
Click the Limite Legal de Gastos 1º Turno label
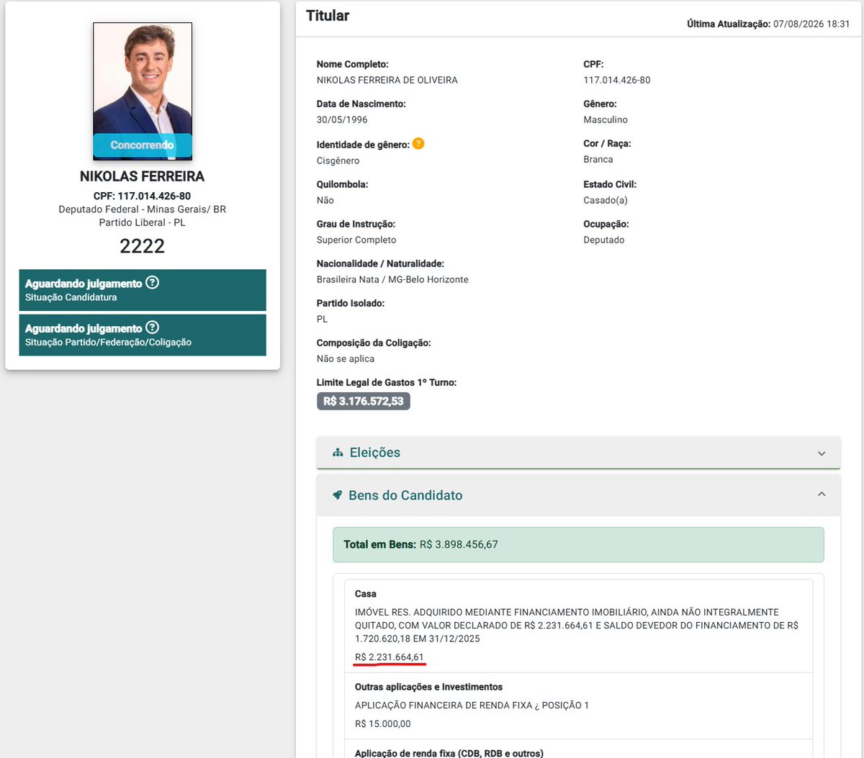click(387, 382)
